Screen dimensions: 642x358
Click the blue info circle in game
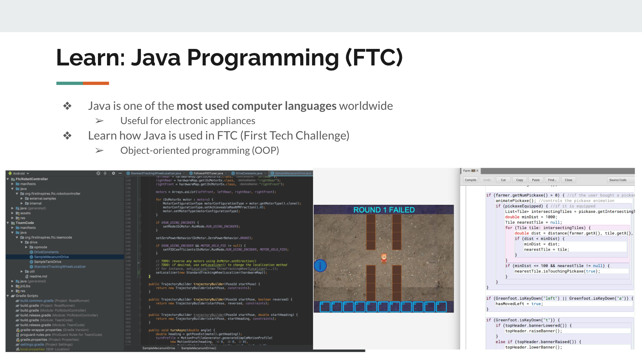320,266
